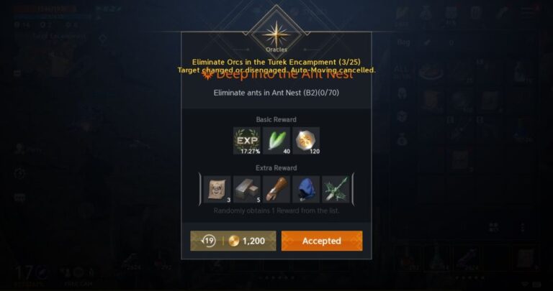Click the gold coin icon beside 1,200
The image size is (553, 291).
[x=233, y=241]
